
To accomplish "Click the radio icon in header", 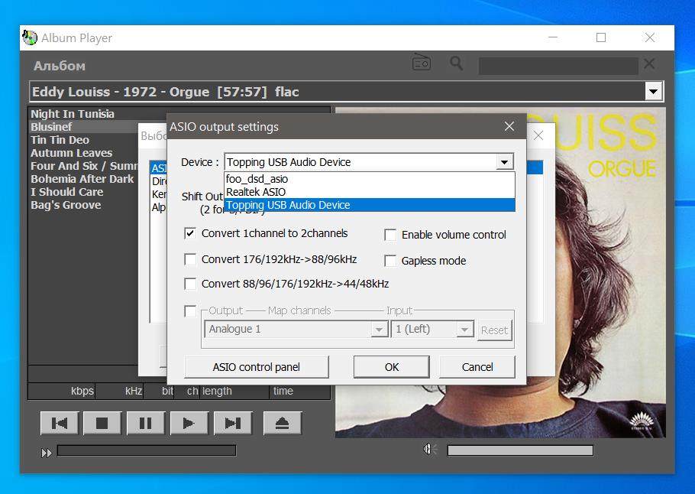I will 422,63.
